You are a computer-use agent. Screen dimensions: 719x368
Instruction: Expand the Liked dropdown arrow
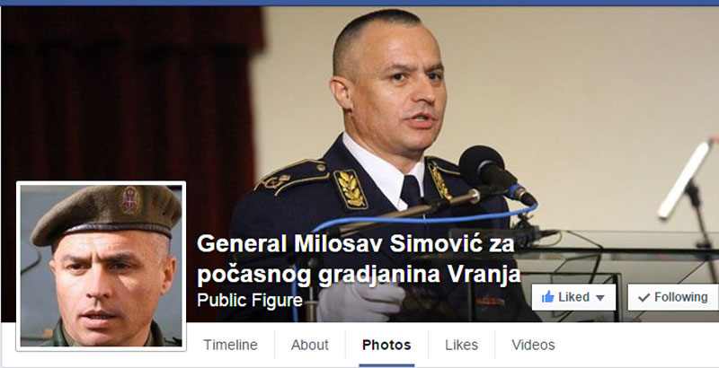coord(599,298)
